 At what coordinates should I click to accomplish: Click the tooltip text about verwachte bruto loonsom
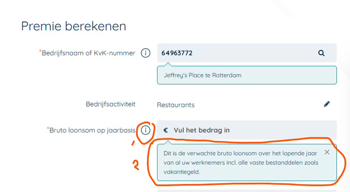click(x=241, y=162)
